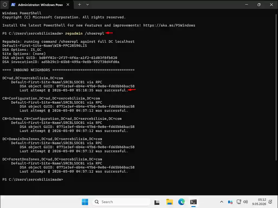Screen dimensions: 278x208
Task: Click the 'repadmin /showrepl' command text
Action: [x=85, y=34]
